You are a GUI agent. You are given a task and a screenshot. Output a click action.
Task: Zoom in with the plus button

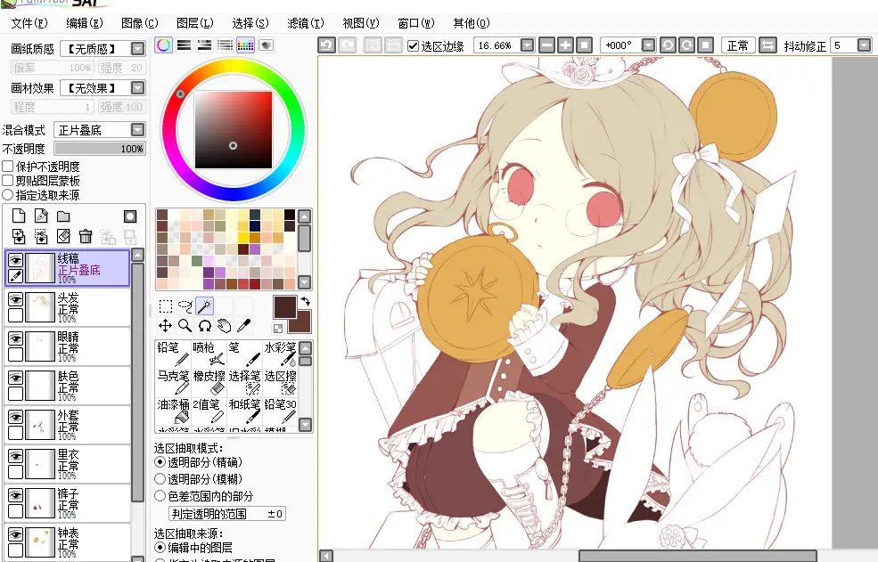point(565,45)
